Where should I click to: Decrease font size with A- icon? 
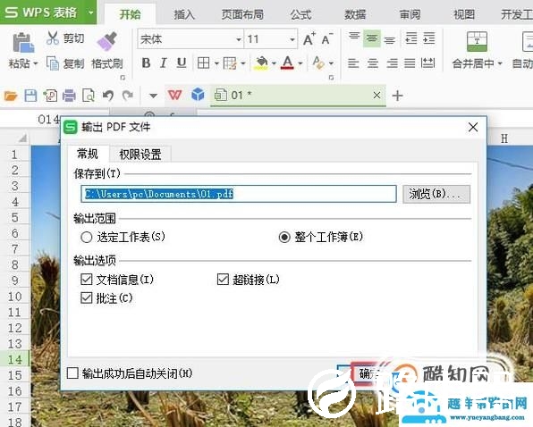[326, 39]
